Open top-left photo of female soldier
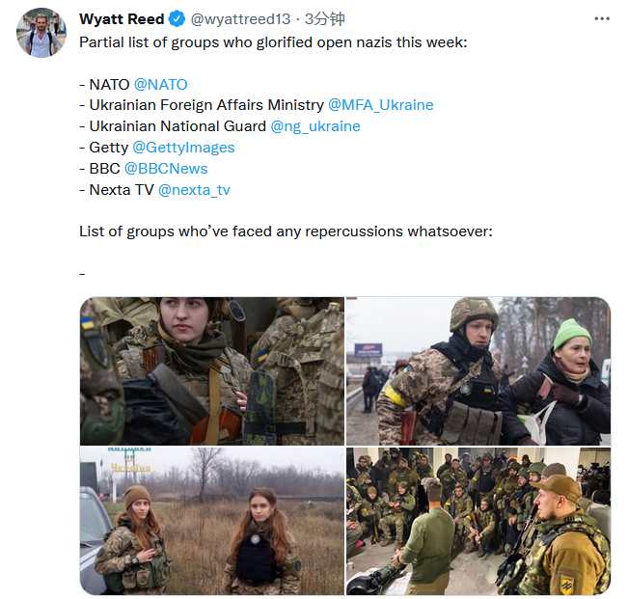This screenshot has height=599, width=628. click(211, 370)
